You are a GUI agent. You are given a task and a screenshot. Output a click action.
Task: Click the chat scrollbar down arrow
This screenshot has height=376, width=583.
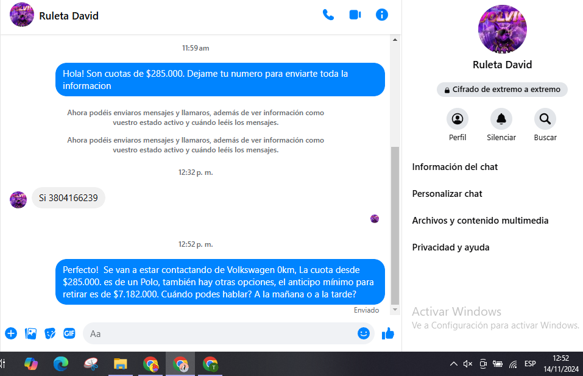[395, 310]
